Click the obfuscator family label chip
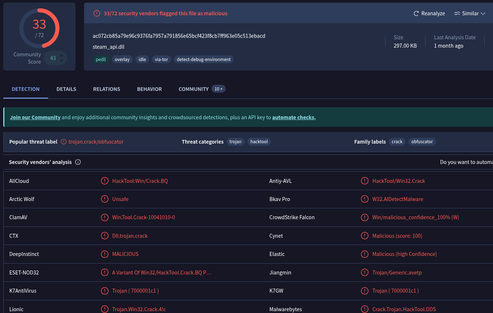493x313 pixels. [422, 142]
